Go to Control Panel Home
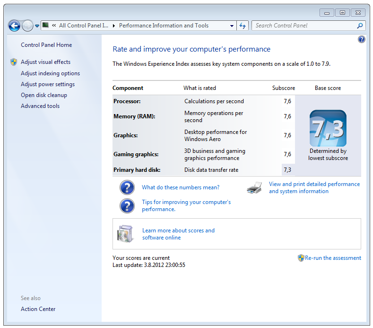Image resolution: width=373 pixels, height=328 pixels. 46,45
